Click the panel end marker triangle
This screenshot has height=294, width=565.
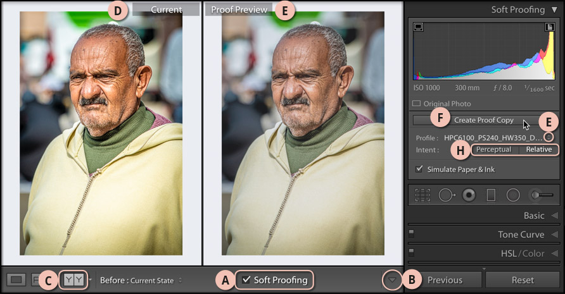point(484,269)
